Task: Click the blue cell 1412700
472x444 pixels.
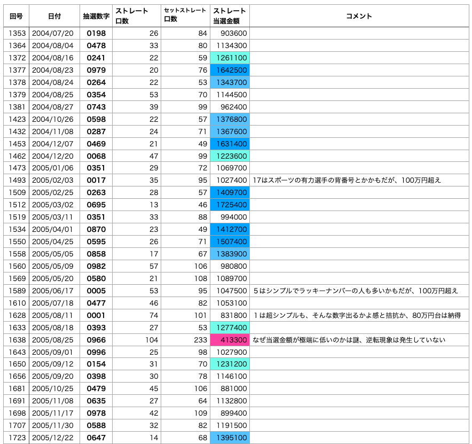Action: coord(230,230)
